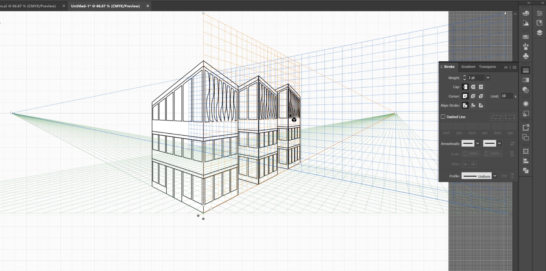
Task: Open the start Arrowheads dropdown
Action: point(478,144)
